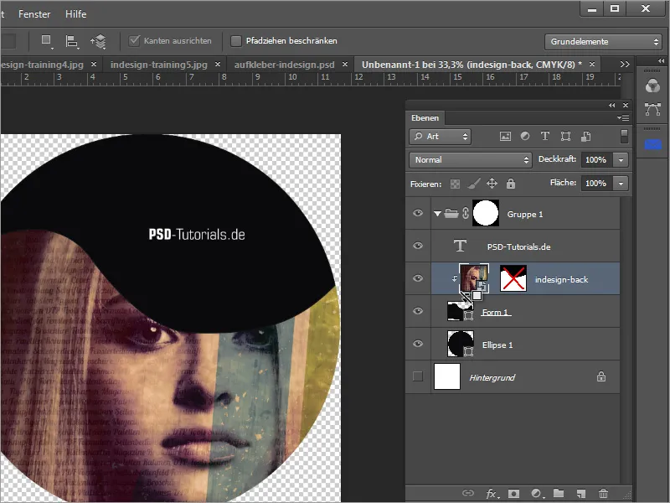The image size is (670, 503).
Task: Click the blue swatch in right dock
Action: [x=652, y=145]
